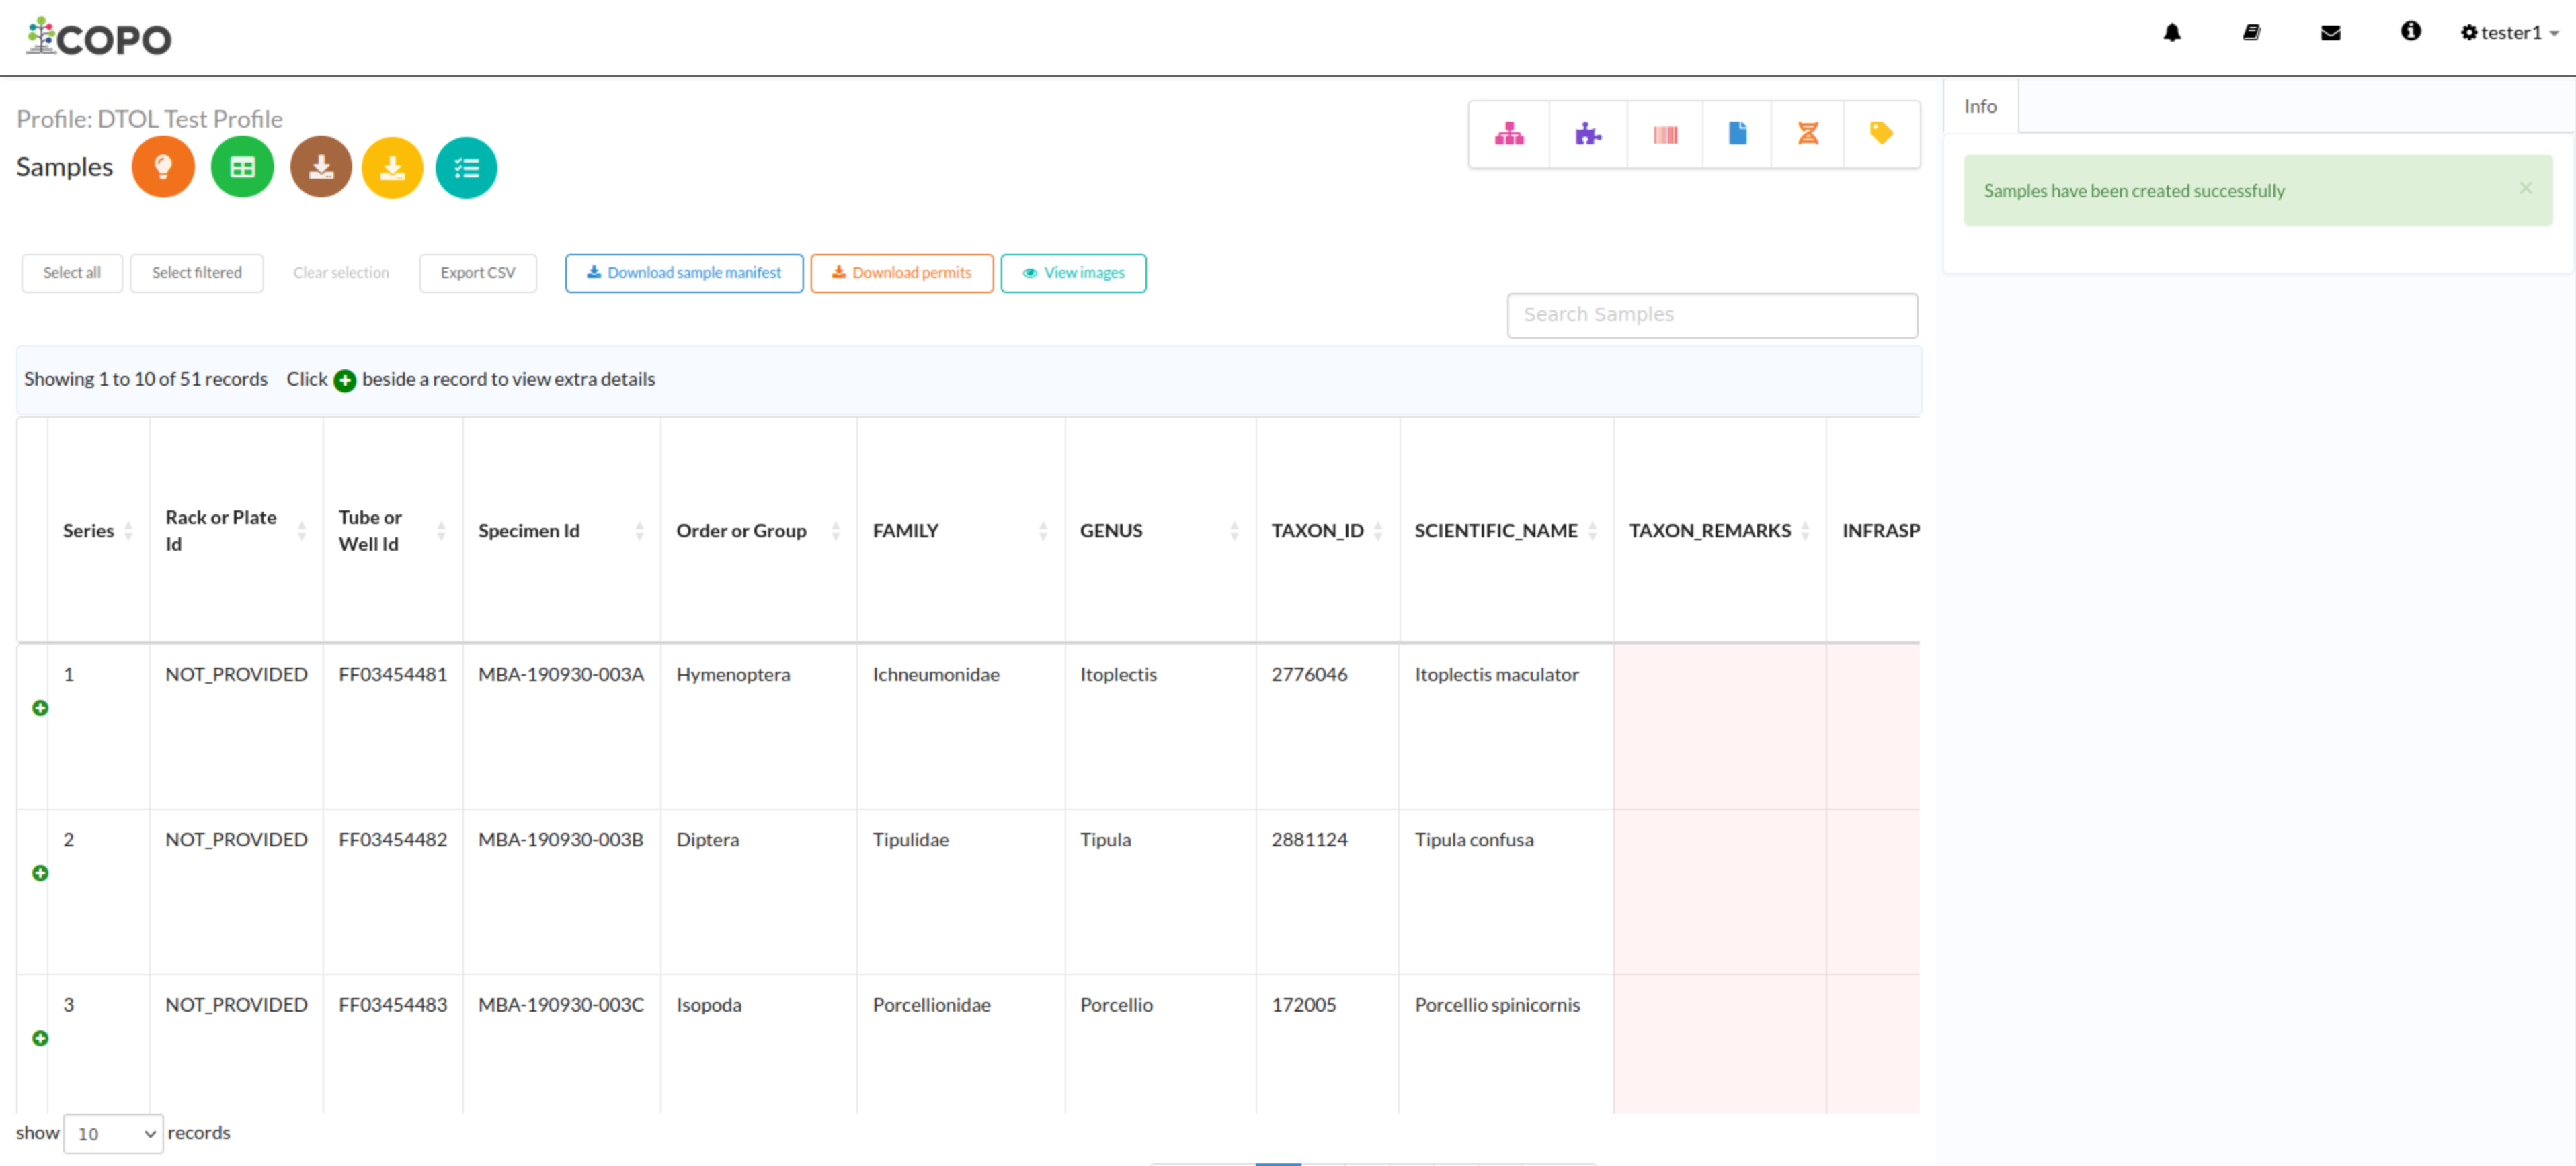Sort by the GENUS column
The image size is (2576, 1166).
(x=1160, y=531)
